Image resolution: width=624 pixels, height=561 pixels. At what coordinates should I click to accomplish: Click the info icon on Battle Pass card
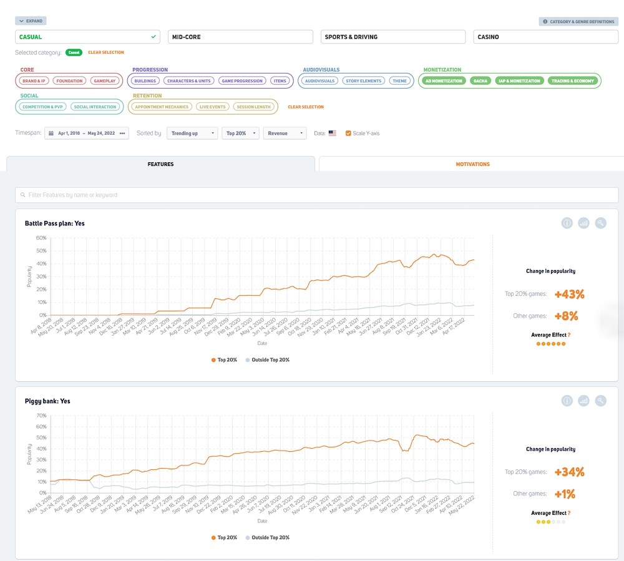tap(567, 223)
